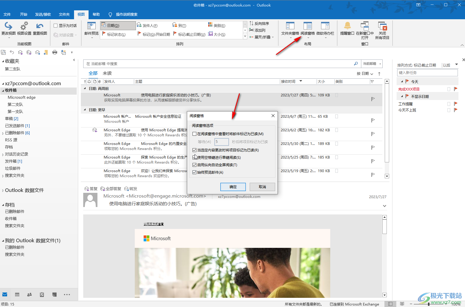Image resolution: width=465 pixels, height=307 pixels.
Task: Arrange messages by 日期(D)
Action: pyautogui.click(x=118, y=25)
